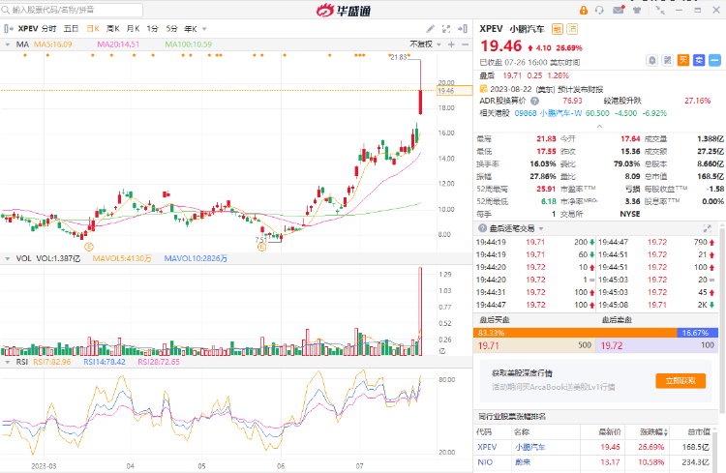Open more chart periods dropdown arrow
This screenshot has width=726, height=473.
(x=204, y=29)
